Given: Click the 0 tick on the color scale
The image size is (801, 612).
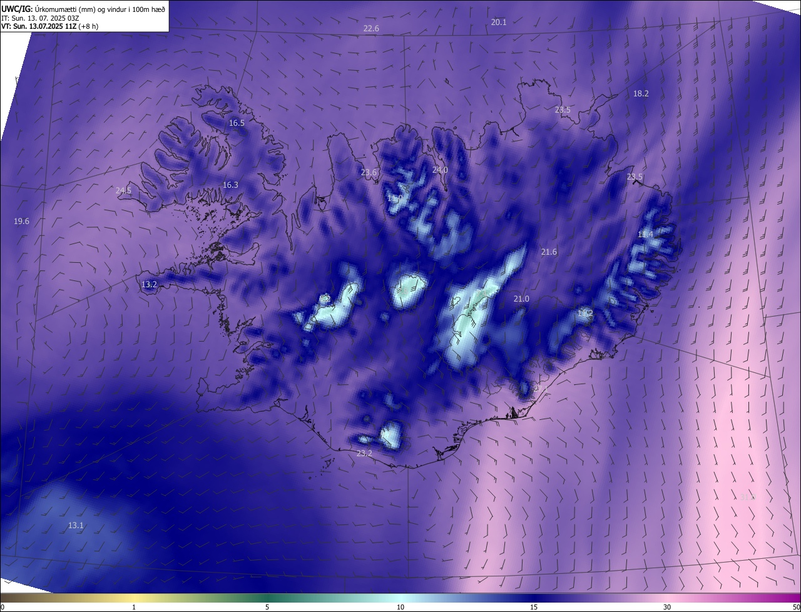Looking at the screenshot, I should pyautogui.click(x=3, y=607).
